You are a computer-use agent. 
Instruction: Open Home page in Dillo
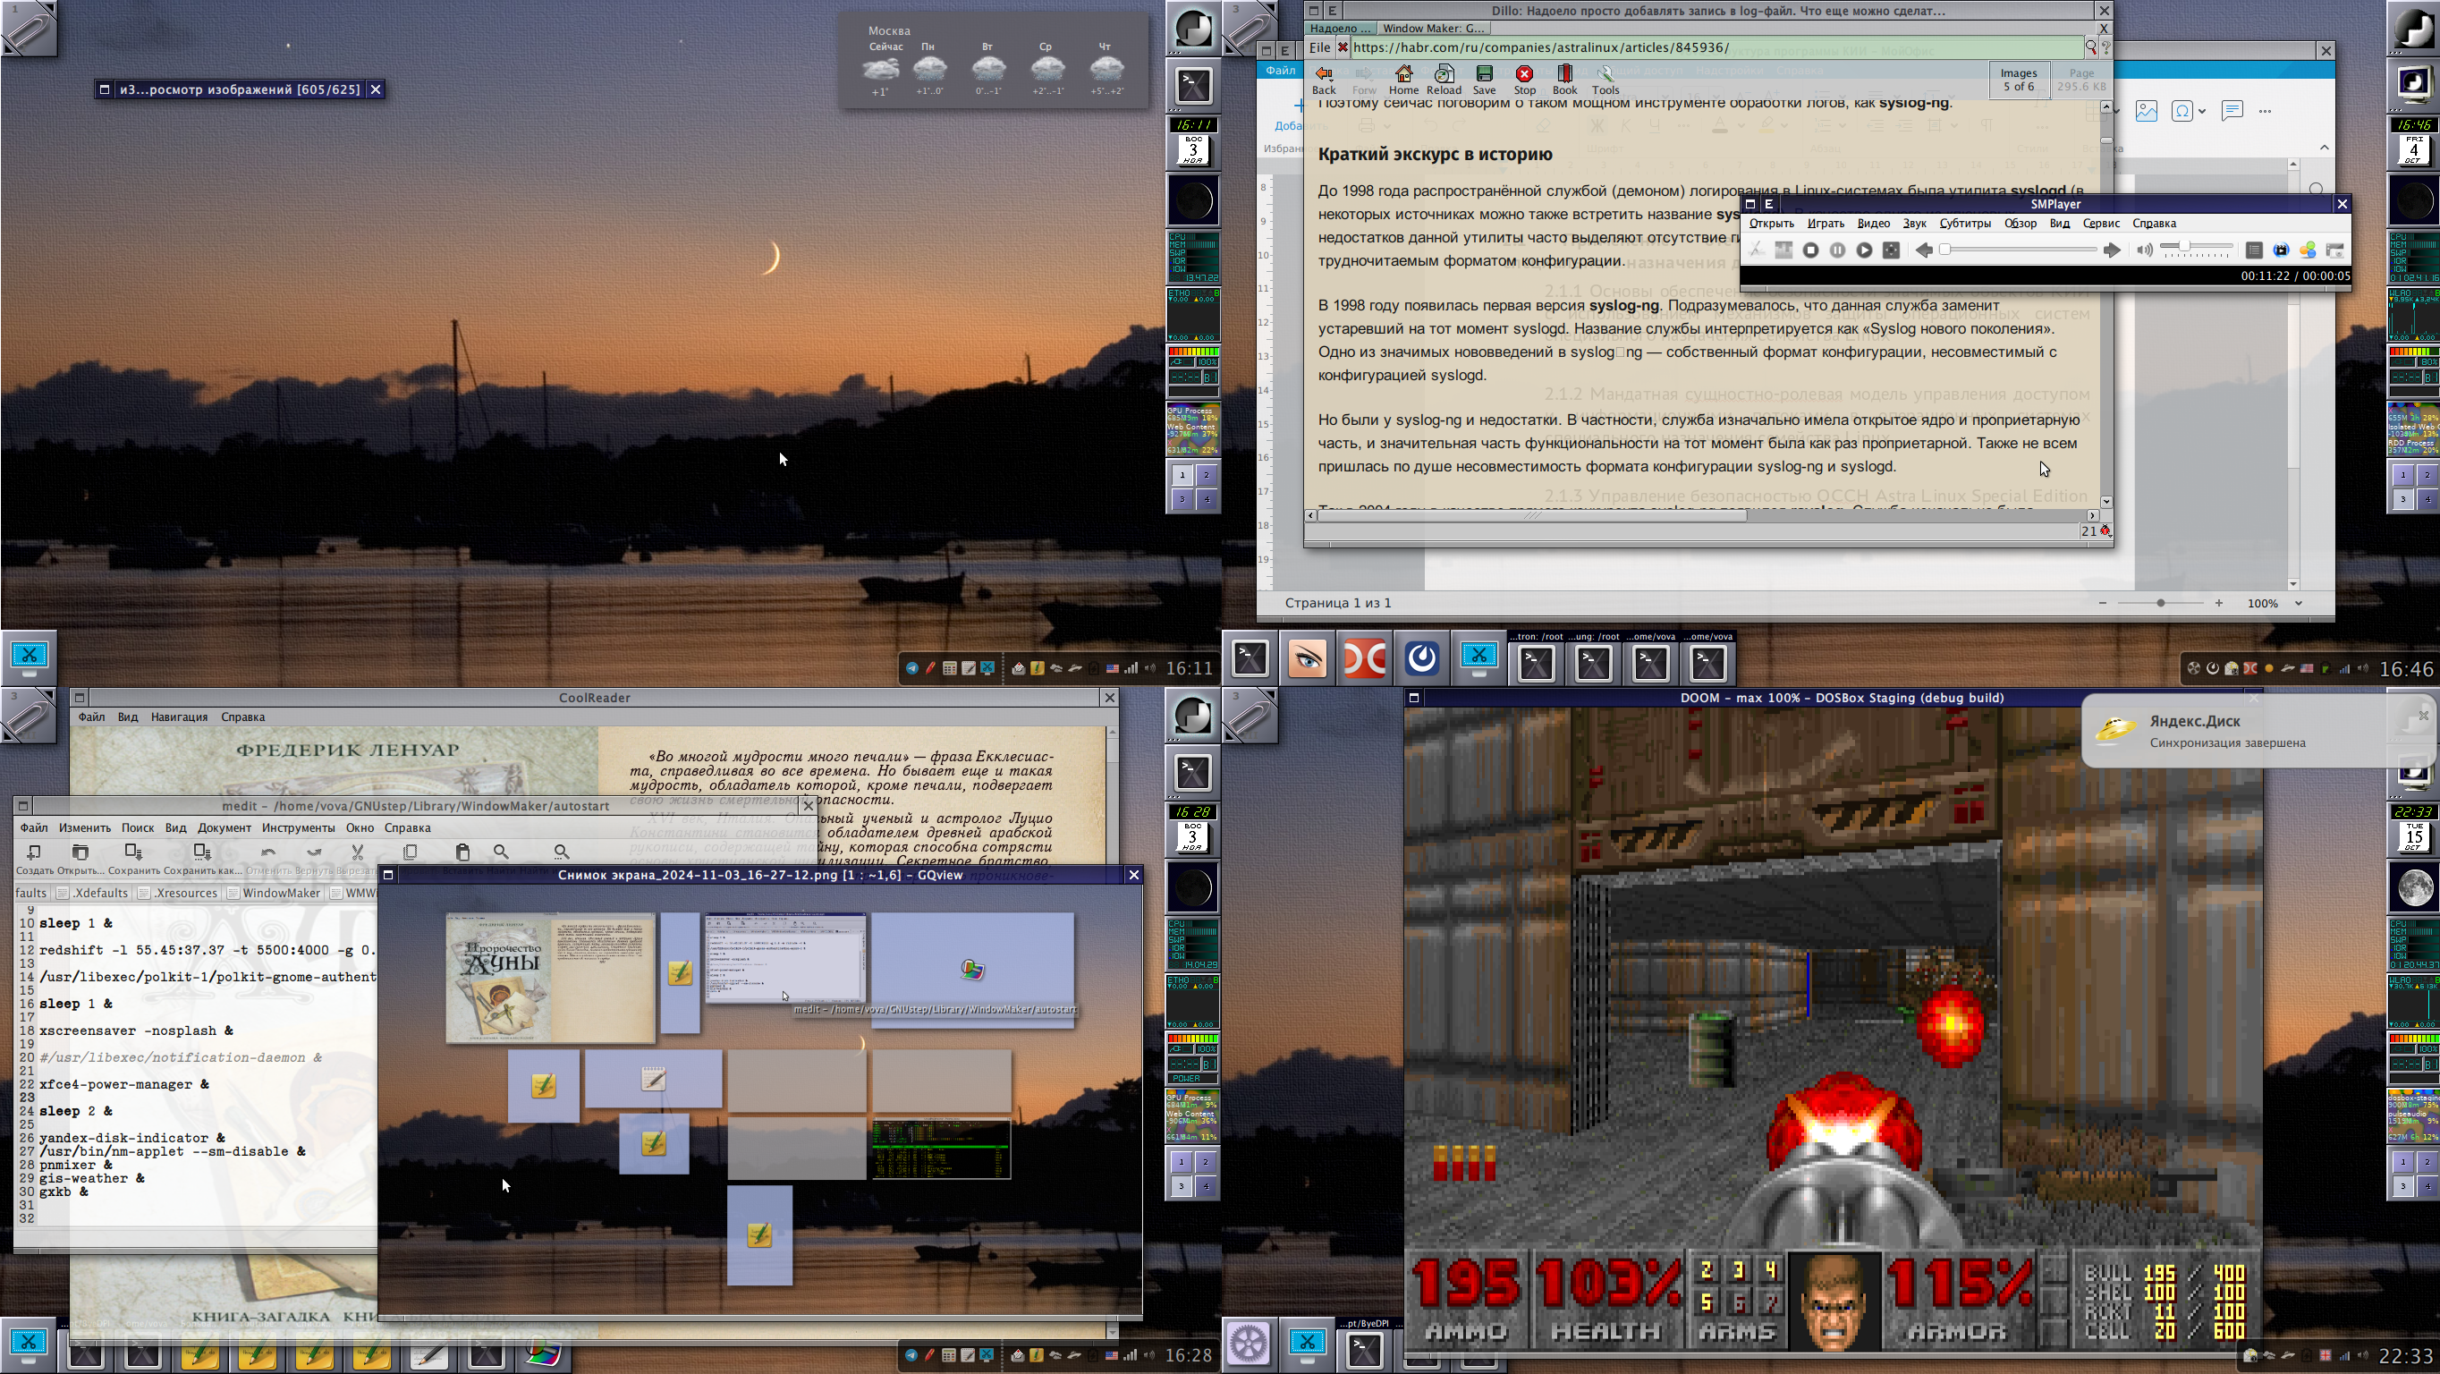[x=1402, y=80]
